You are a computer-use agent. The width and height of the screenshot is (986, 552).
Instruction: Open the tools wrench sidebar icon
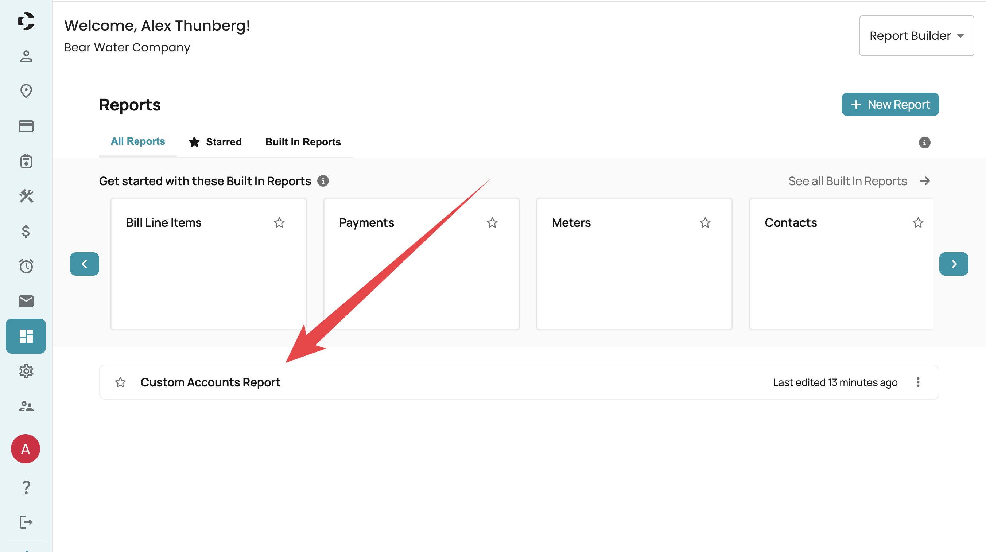click(26, 196)
